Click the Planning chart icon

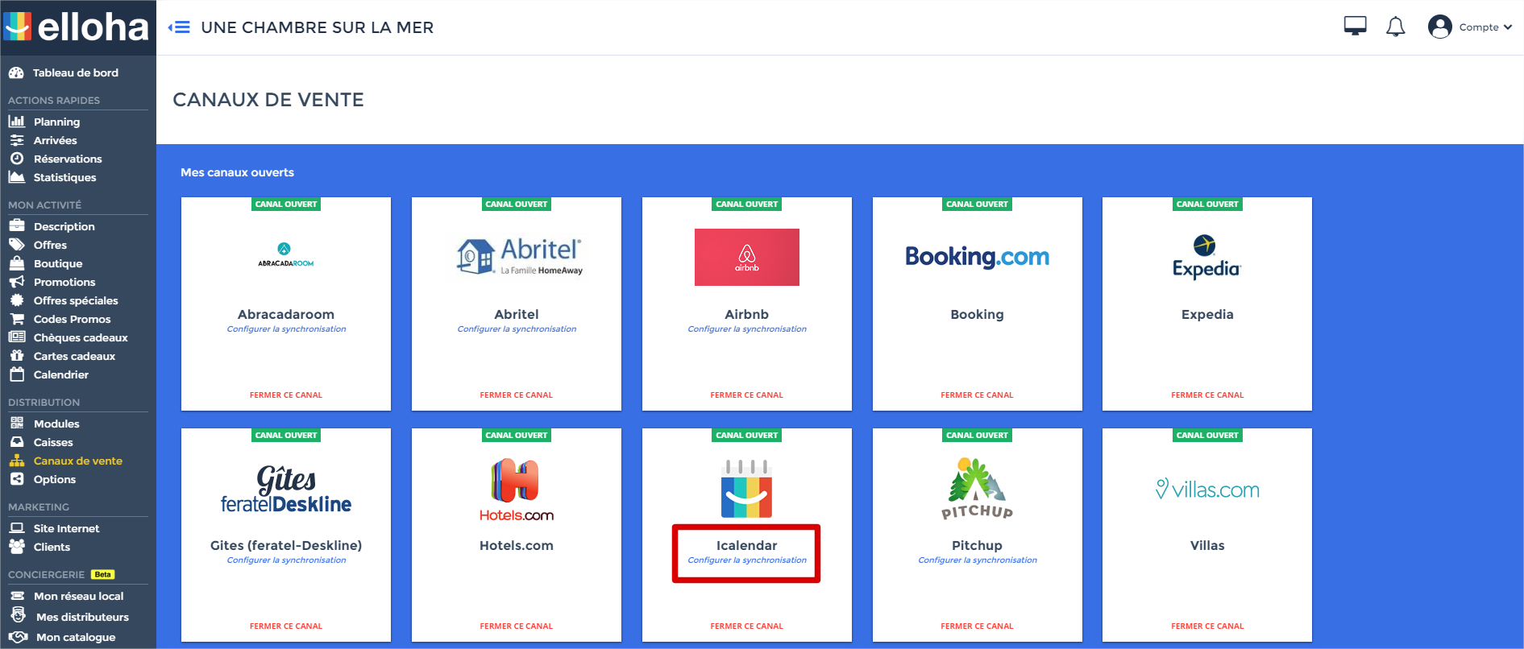[17, 122]
